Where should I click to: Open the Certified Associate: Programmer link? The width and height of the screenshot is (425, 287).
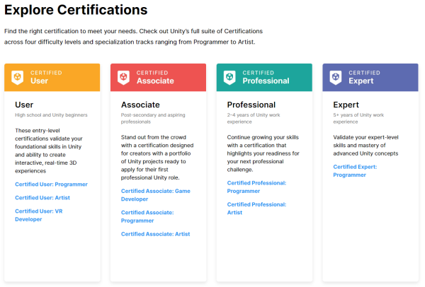click(x=147, y=216)
